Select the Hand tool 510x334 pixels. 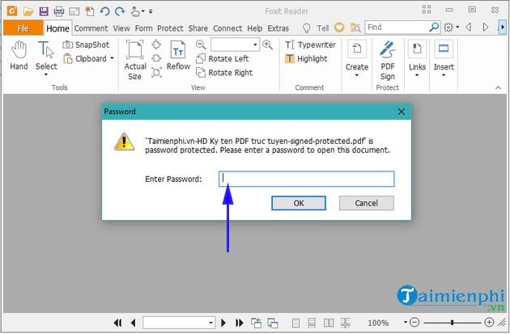[19, 56]
